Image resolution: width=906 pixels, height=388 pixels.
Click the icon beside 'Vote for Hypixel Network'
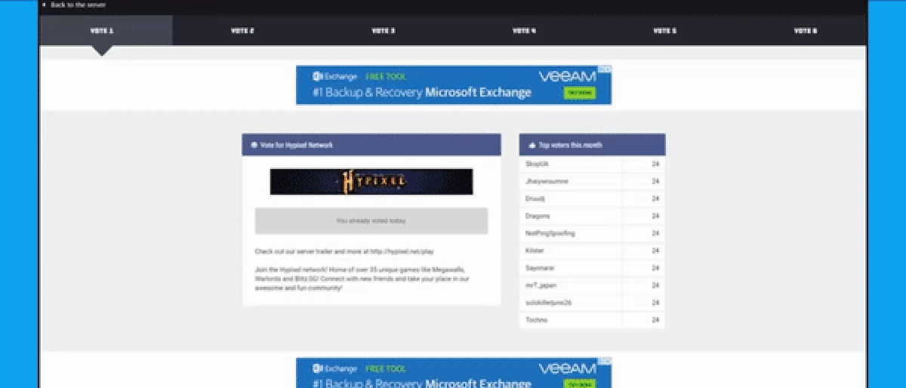[254, 145]
